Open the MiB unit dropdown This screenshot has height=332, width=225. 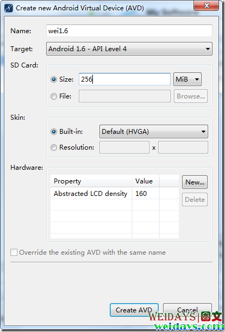click(x=187, y=79)
